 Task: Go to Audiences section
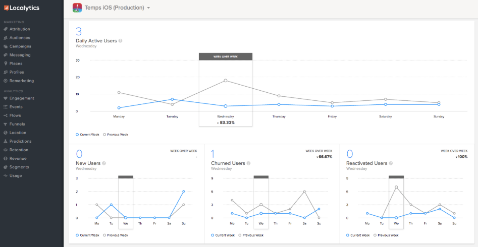(x=20, y=38)
